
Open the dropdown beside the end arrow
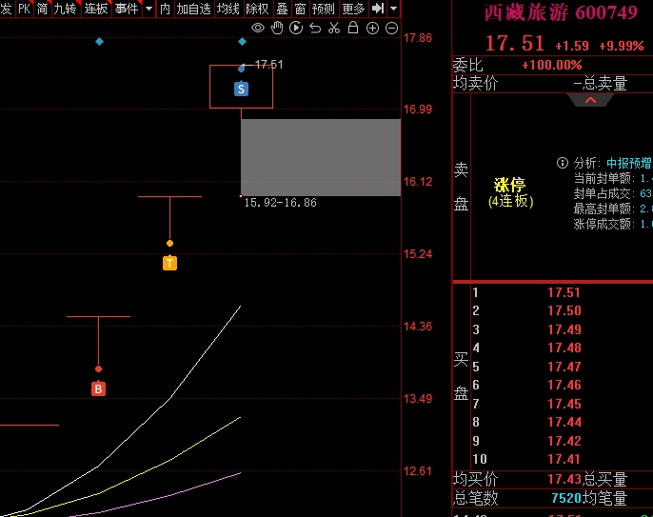pyautogui.click(x=393, y=9)
